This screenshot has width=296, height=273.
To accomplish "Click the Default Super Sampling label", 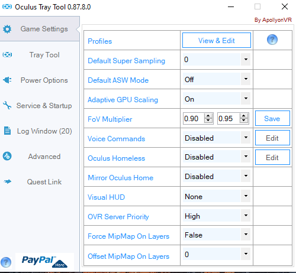I will (126, 61).
